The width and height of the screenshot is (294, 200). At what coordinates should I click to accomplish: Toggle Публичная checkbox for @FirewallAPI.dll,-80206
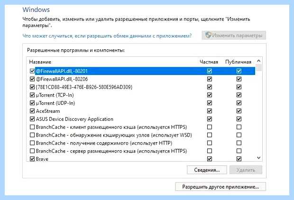click(x=239, y=79)
